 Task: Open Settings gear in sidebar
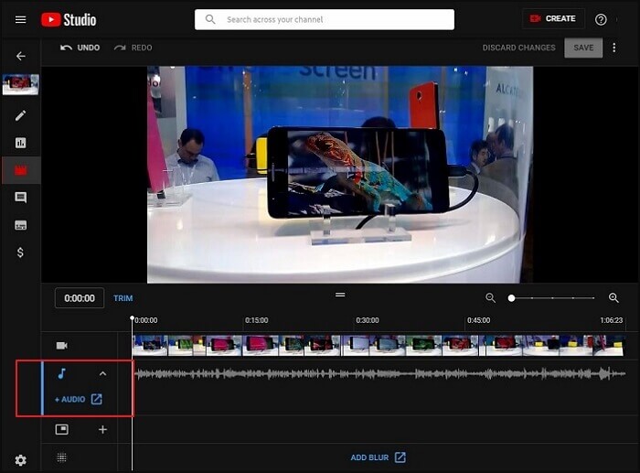pyautogui.click(x=20, y=460)
